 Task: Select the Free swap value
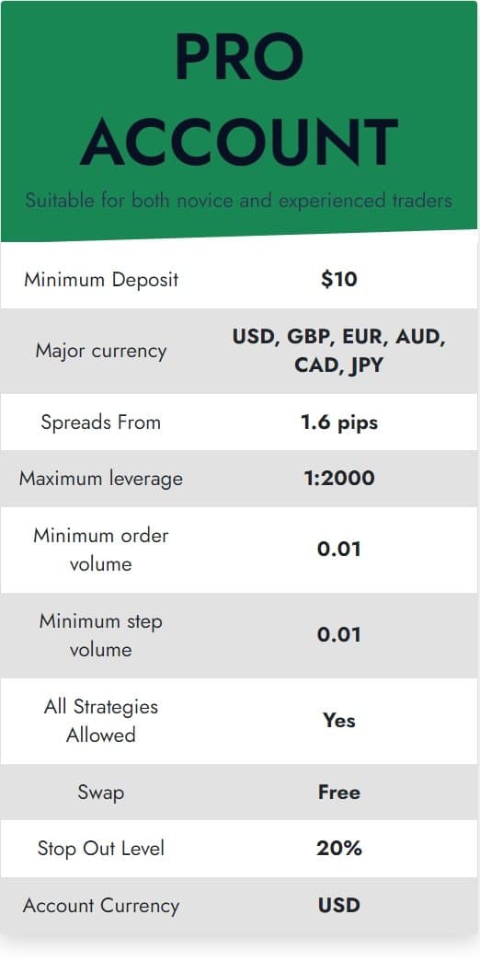click(338, 792)
